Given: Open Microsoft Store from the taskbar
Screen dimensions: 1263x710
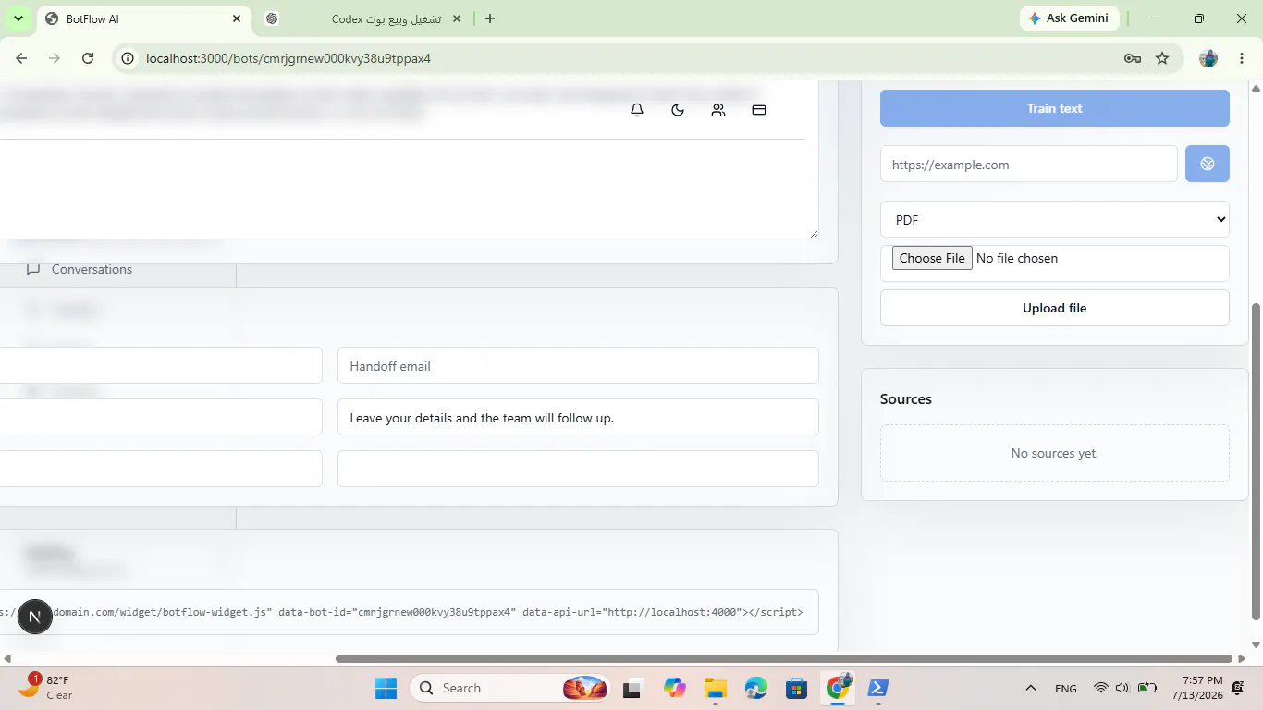Looking at the screenshot, I should point(796,688).
